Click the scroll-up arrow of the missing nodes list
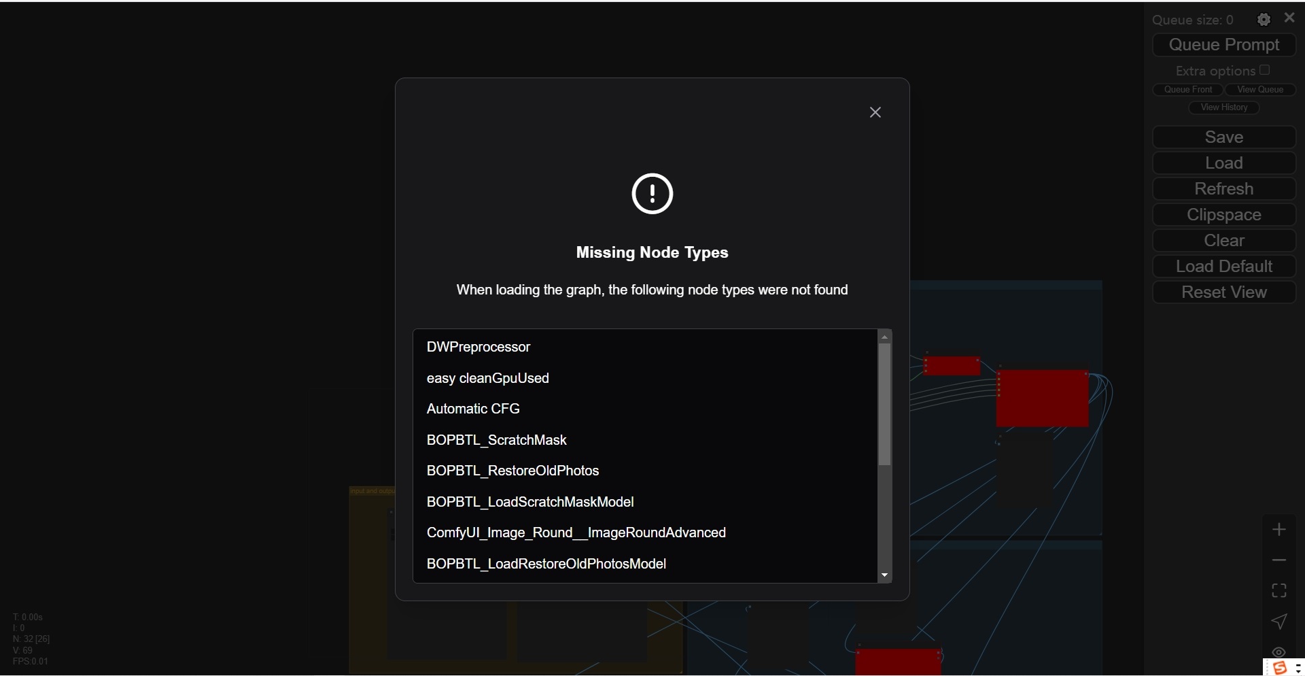This screenshot has height=676, width=1305. [x=884, y=337]
